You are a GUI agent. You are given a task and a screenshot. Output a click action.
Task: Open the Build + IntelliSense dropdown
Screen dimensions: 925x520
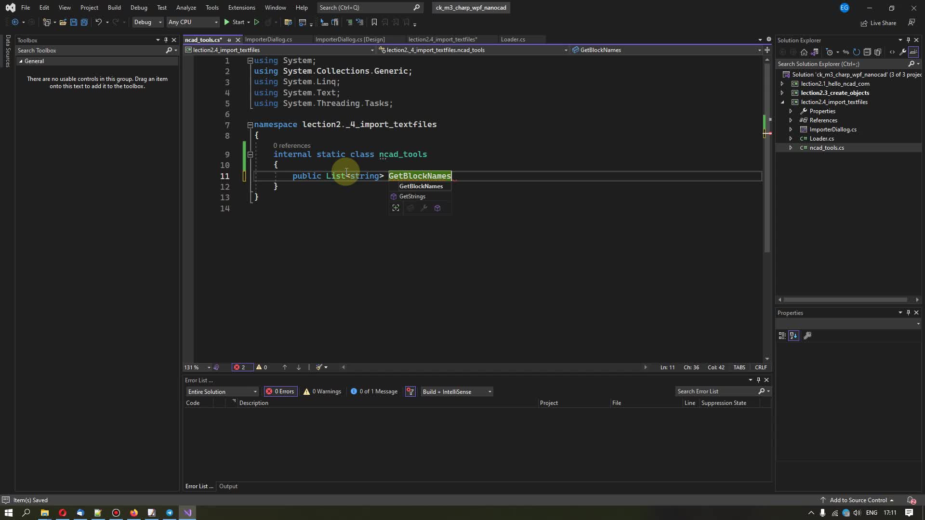(x=457, y=392)
